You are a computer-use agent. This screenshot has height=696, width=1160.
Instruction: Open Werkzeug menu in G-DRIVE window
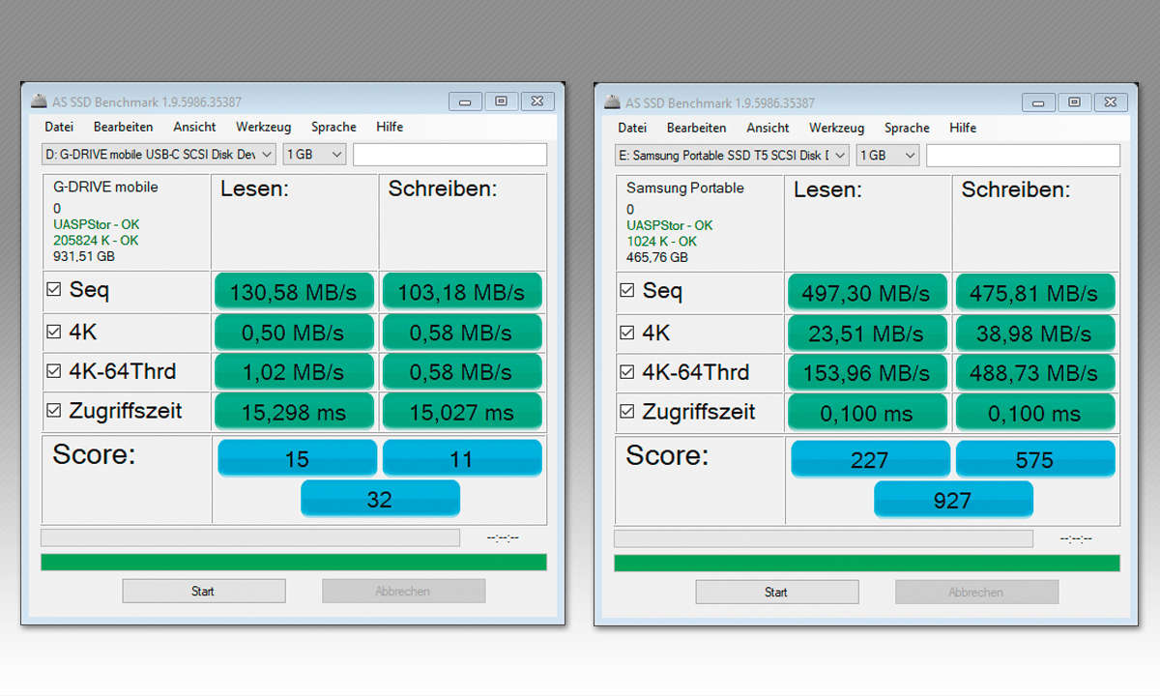point(263,127)
